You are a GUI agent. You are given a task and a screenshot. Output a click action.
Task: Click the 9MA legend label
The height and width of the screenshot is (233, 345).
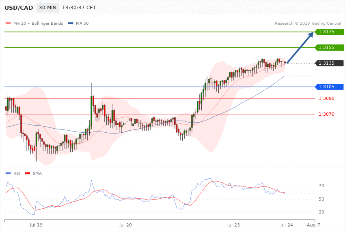[37, 174]
